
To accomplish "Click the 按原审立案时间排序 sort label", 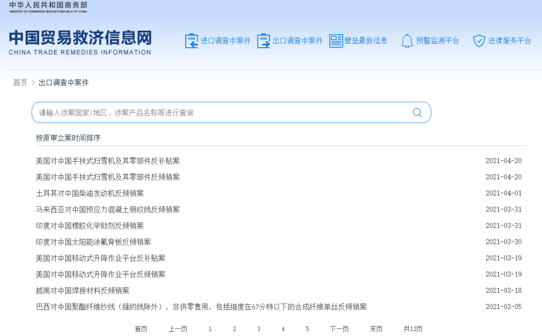I will (x=67, y=138).
